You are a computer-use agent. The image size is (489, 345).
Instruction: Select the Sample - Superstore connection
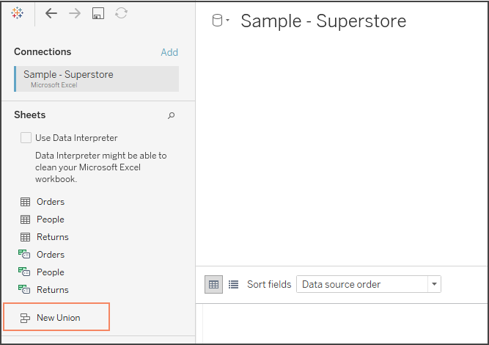(x=96, y=79)
